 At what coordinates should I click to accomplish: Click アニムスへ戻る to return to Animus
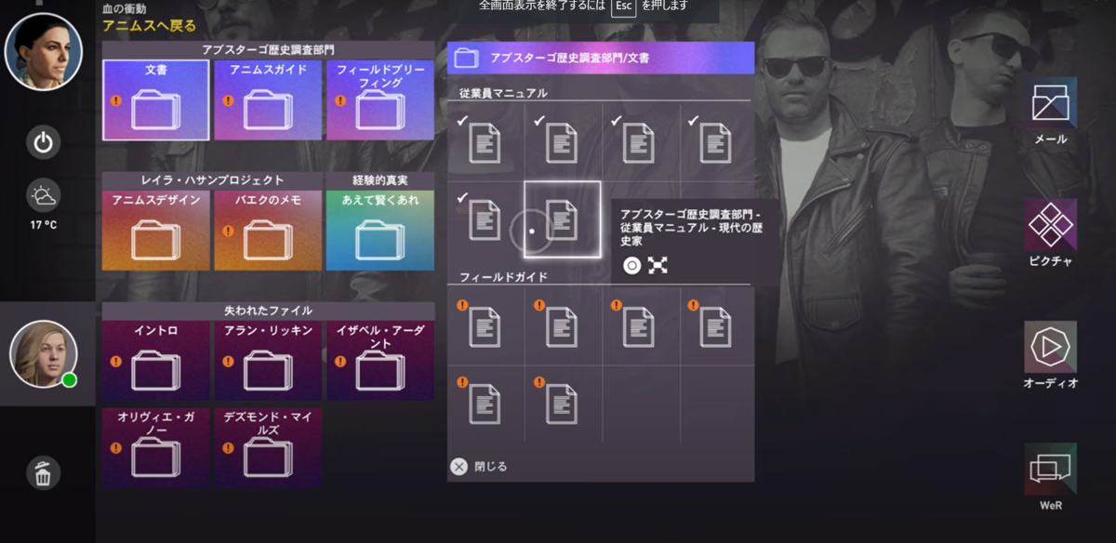[x=149, y=25]
